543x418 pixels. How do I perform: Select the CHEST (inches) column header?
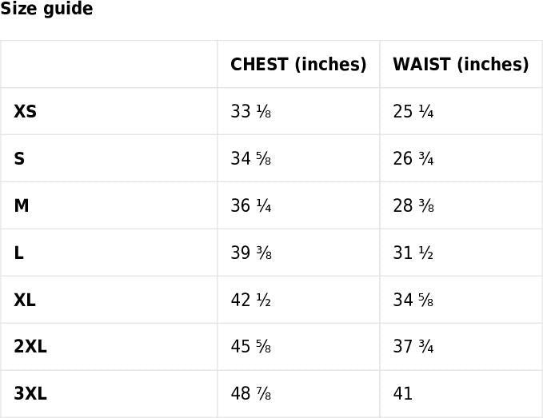(298, 65)
